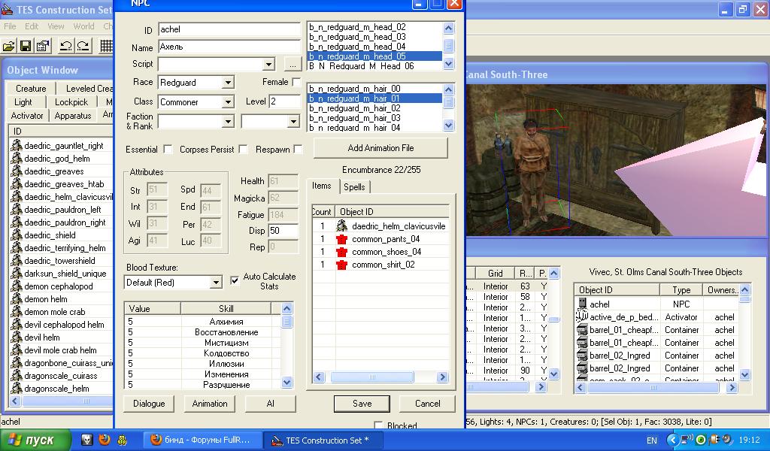Image resolution: width=770 pixels, height=451 pixels.
Task: Open the Blood Texture dropdown
Action: pyautogui.click(x=215, y=283)
